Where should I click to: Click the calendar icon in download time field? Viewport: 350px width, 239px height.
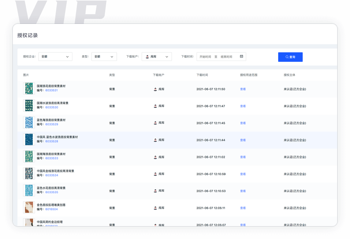tap(241, 56)
